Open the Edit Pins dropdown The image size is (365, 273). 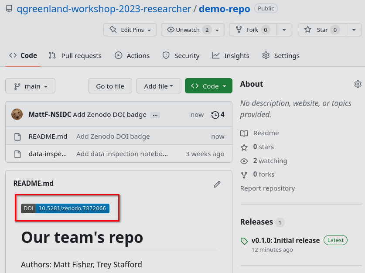pos(130,30)
